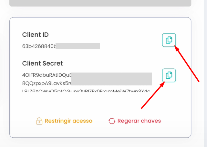Click the gray redaction box over Client ID
This screenshot has width=207, height=147.
(78, 46)
